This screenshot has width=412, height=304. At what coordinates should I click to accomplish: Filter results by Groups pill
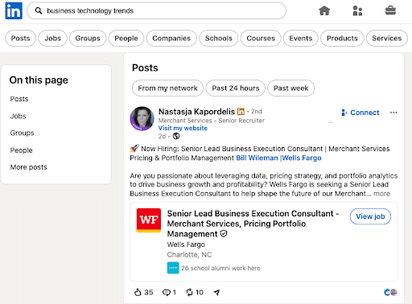point(88,38)
